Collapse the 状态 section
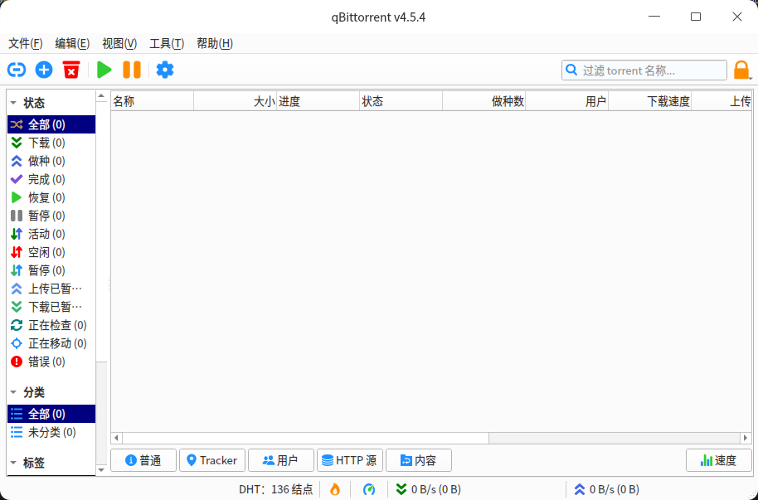 tap(13, 103)
